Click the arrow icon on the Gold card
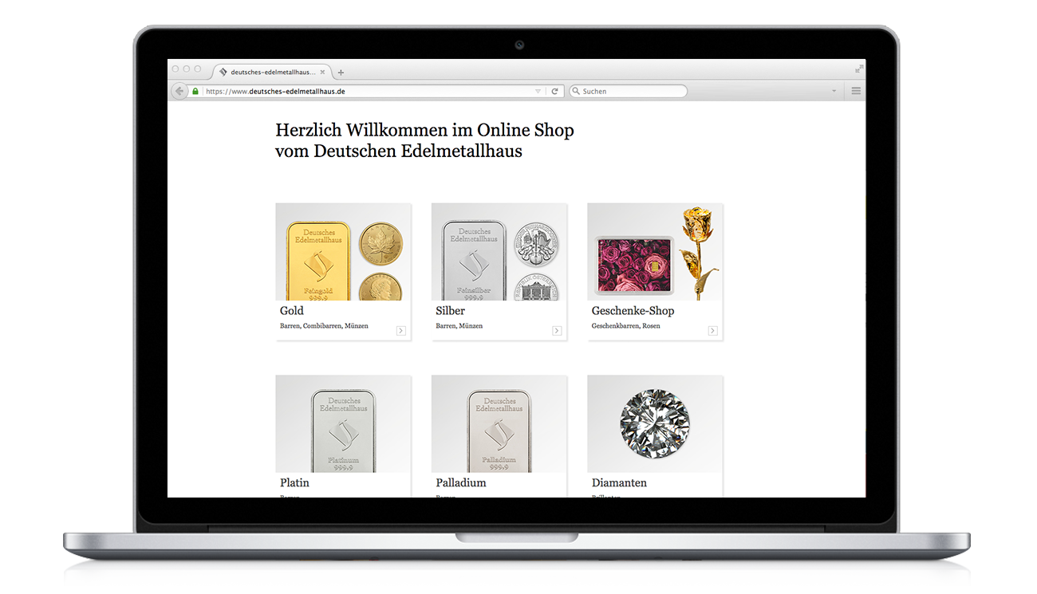 [x=400, y=330]
